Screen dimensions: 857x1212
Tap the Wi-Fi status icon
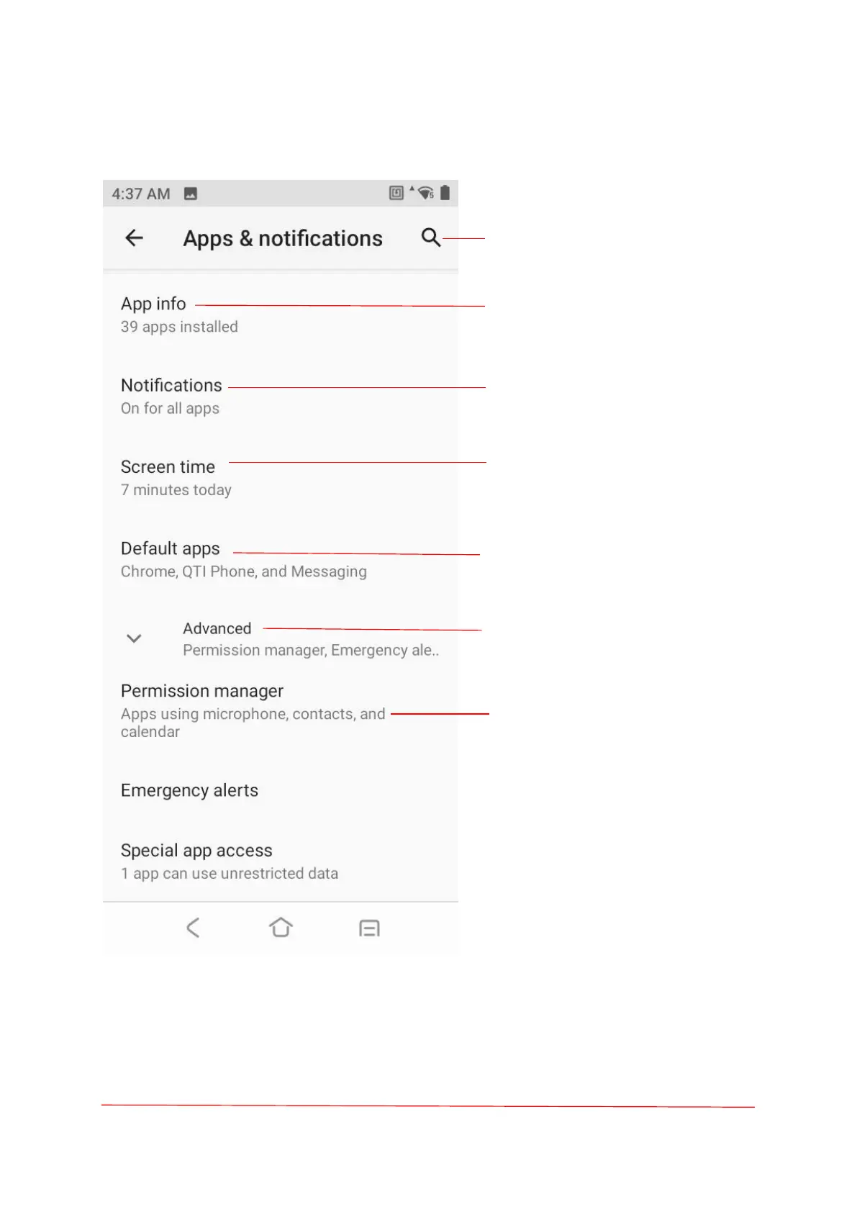tap(425, 193)
